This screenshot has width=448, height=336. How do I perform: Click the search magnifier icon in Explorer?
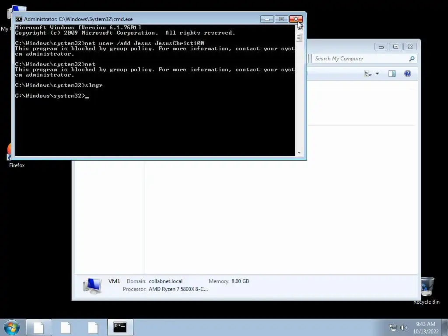tap(412, 59)
